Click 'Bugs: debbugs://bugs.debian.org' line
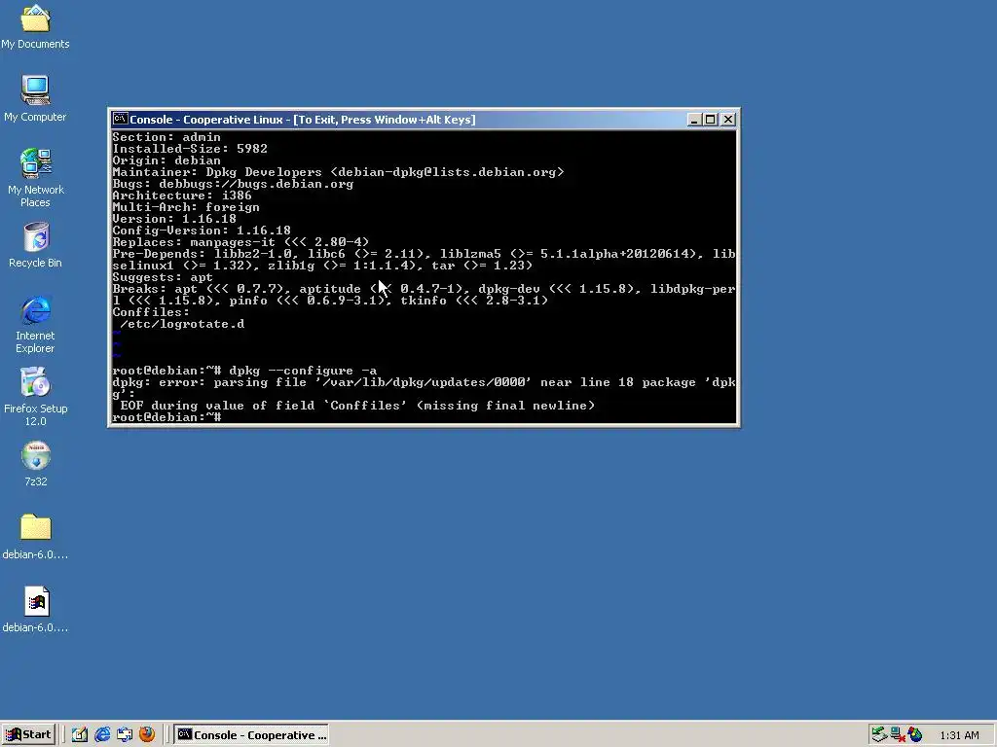This screenshot has width=997, height=747. (x=233, y=184)
